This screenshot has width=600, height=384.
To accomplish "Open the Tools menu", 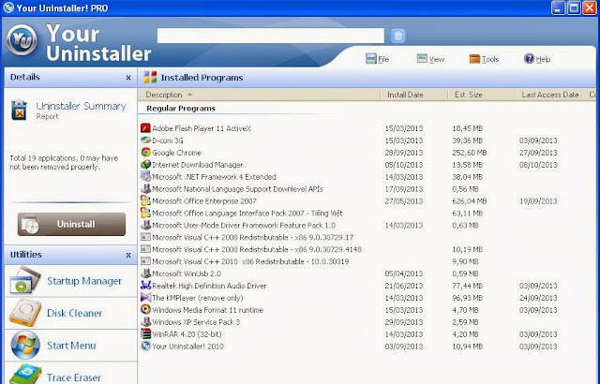I will 484,59.
